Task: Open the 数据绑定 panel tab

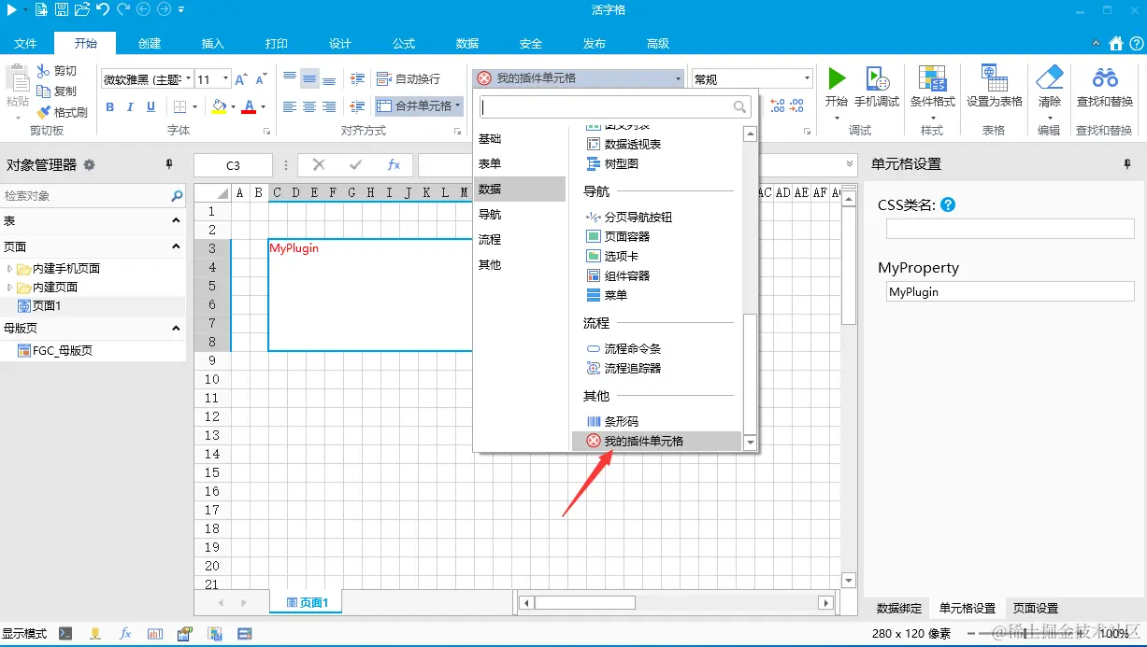Action: pyautogui.click(x=899, y=608)
